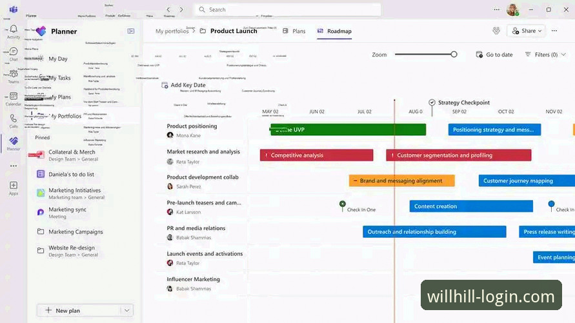
Task: Select Pre-launch teasers and cam... row title
Action: (x=204, y=202)
